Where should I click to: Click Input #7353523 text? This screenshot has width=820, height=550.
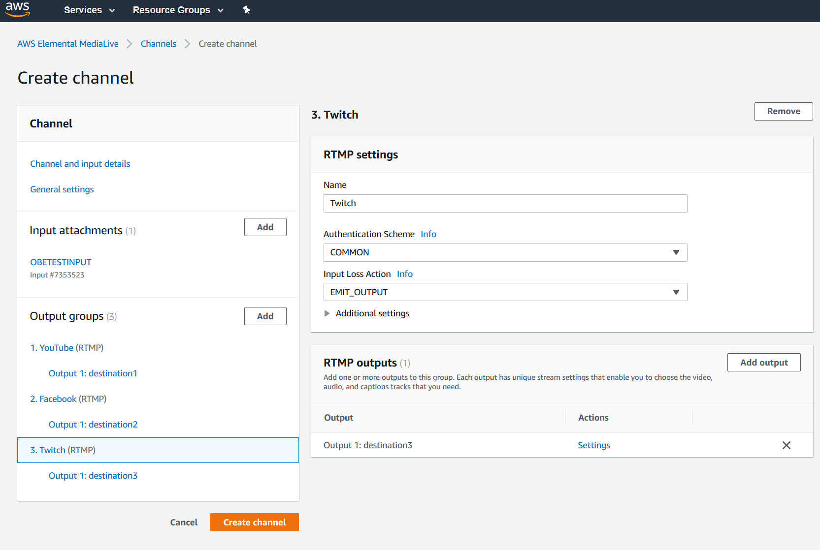click(57, 275)
